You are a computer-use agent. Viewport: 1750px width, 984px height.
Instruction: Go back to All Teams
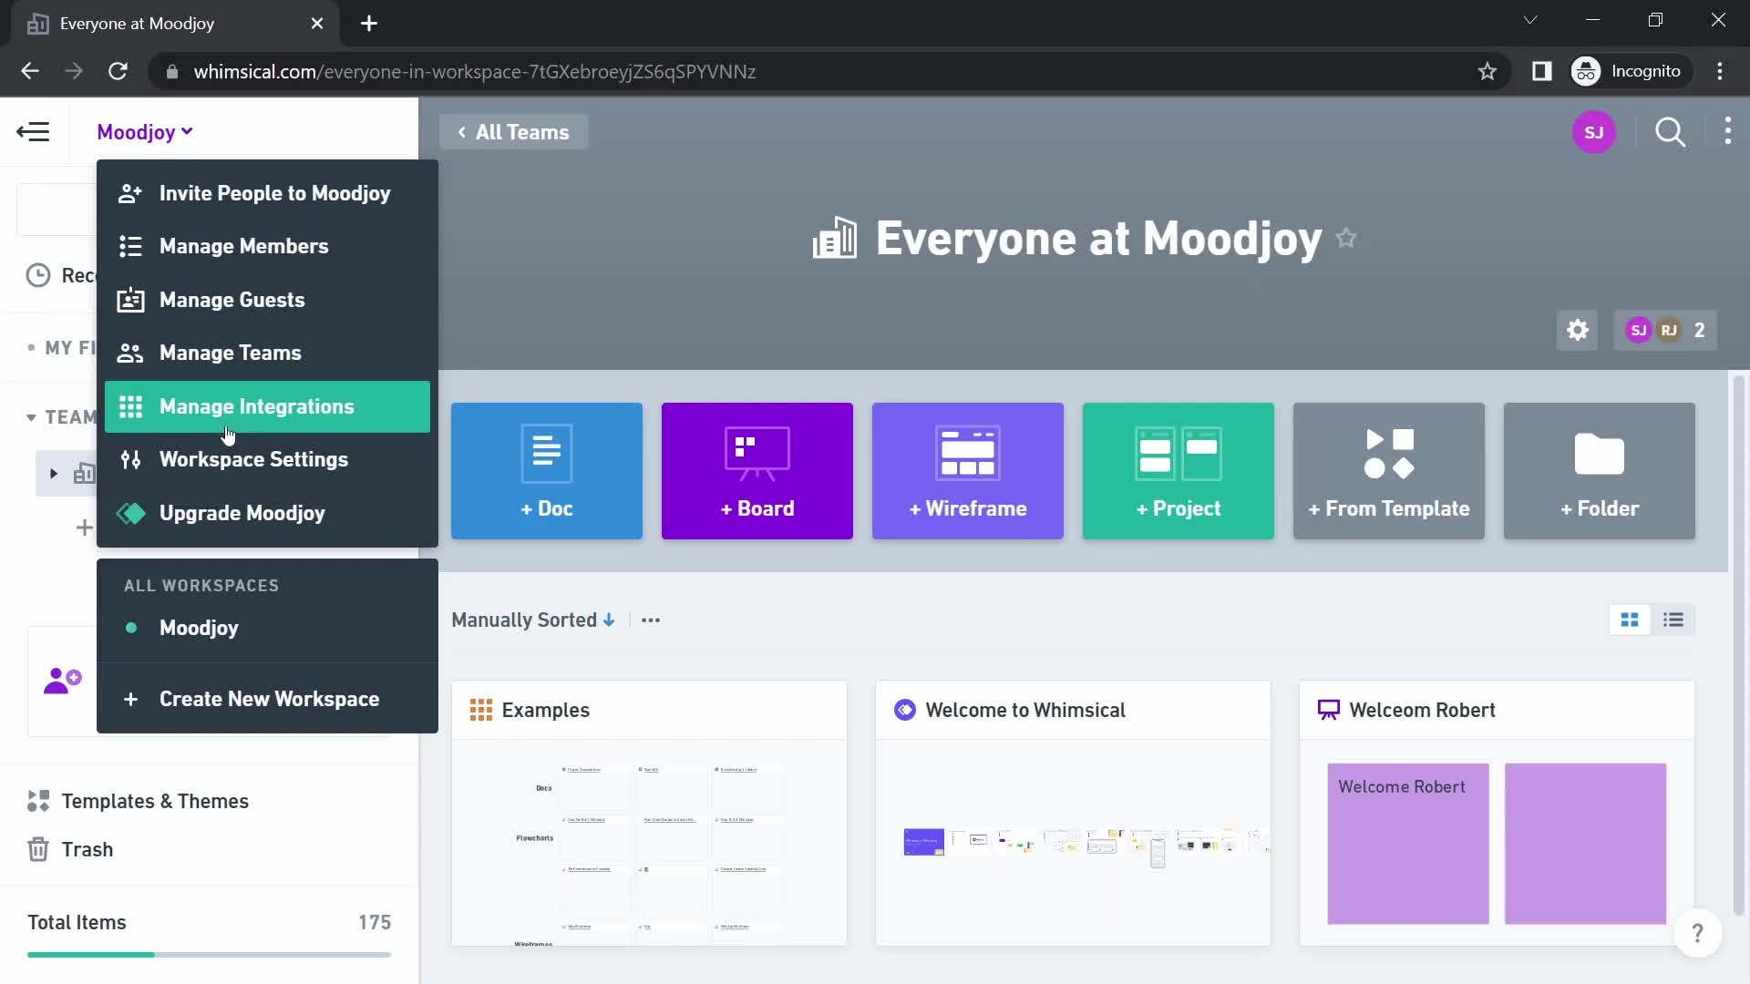[x=513, y=132]
